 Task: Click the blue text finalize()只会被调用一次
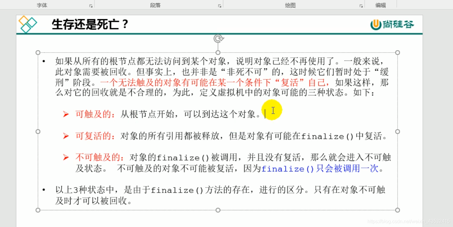(319, 169)
